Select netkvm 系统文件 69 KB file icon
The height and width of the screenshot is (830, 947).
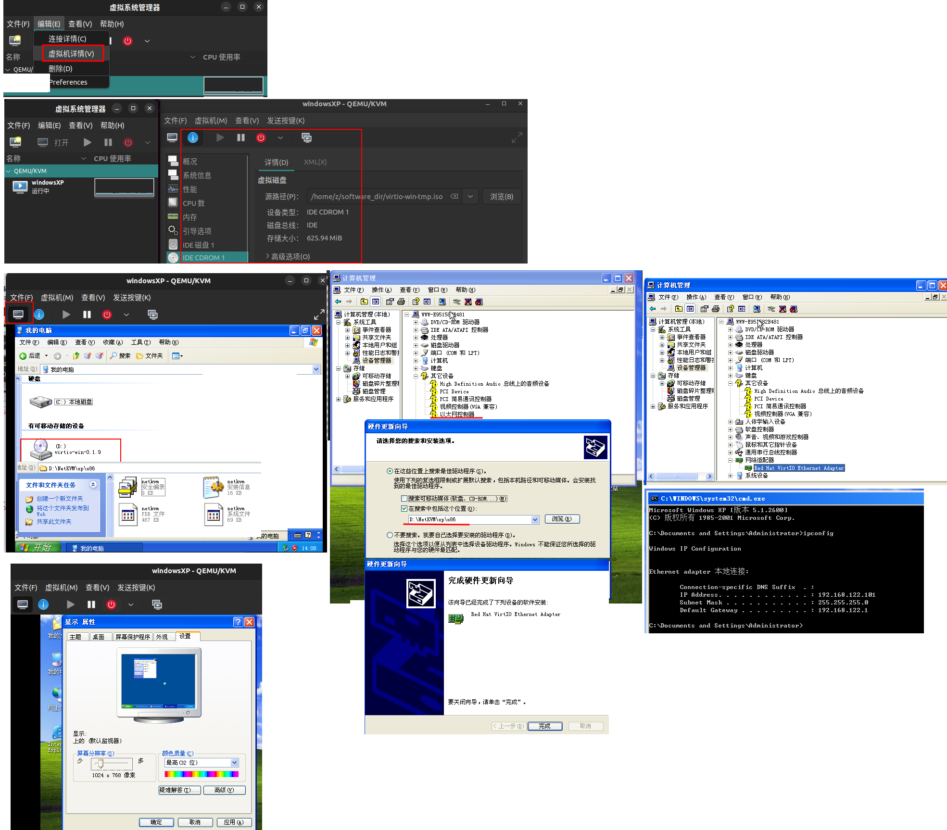pyautogui.click(x=214, y=515)
